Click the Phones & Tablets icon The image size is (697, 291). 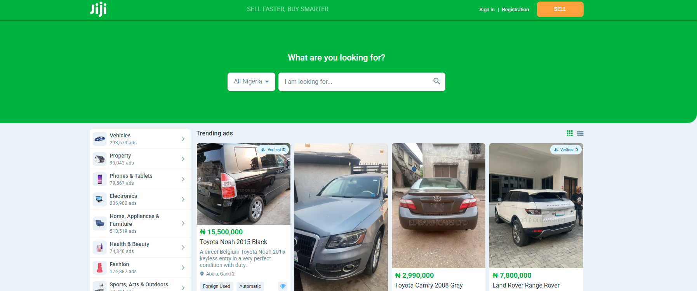click(100, 179)
